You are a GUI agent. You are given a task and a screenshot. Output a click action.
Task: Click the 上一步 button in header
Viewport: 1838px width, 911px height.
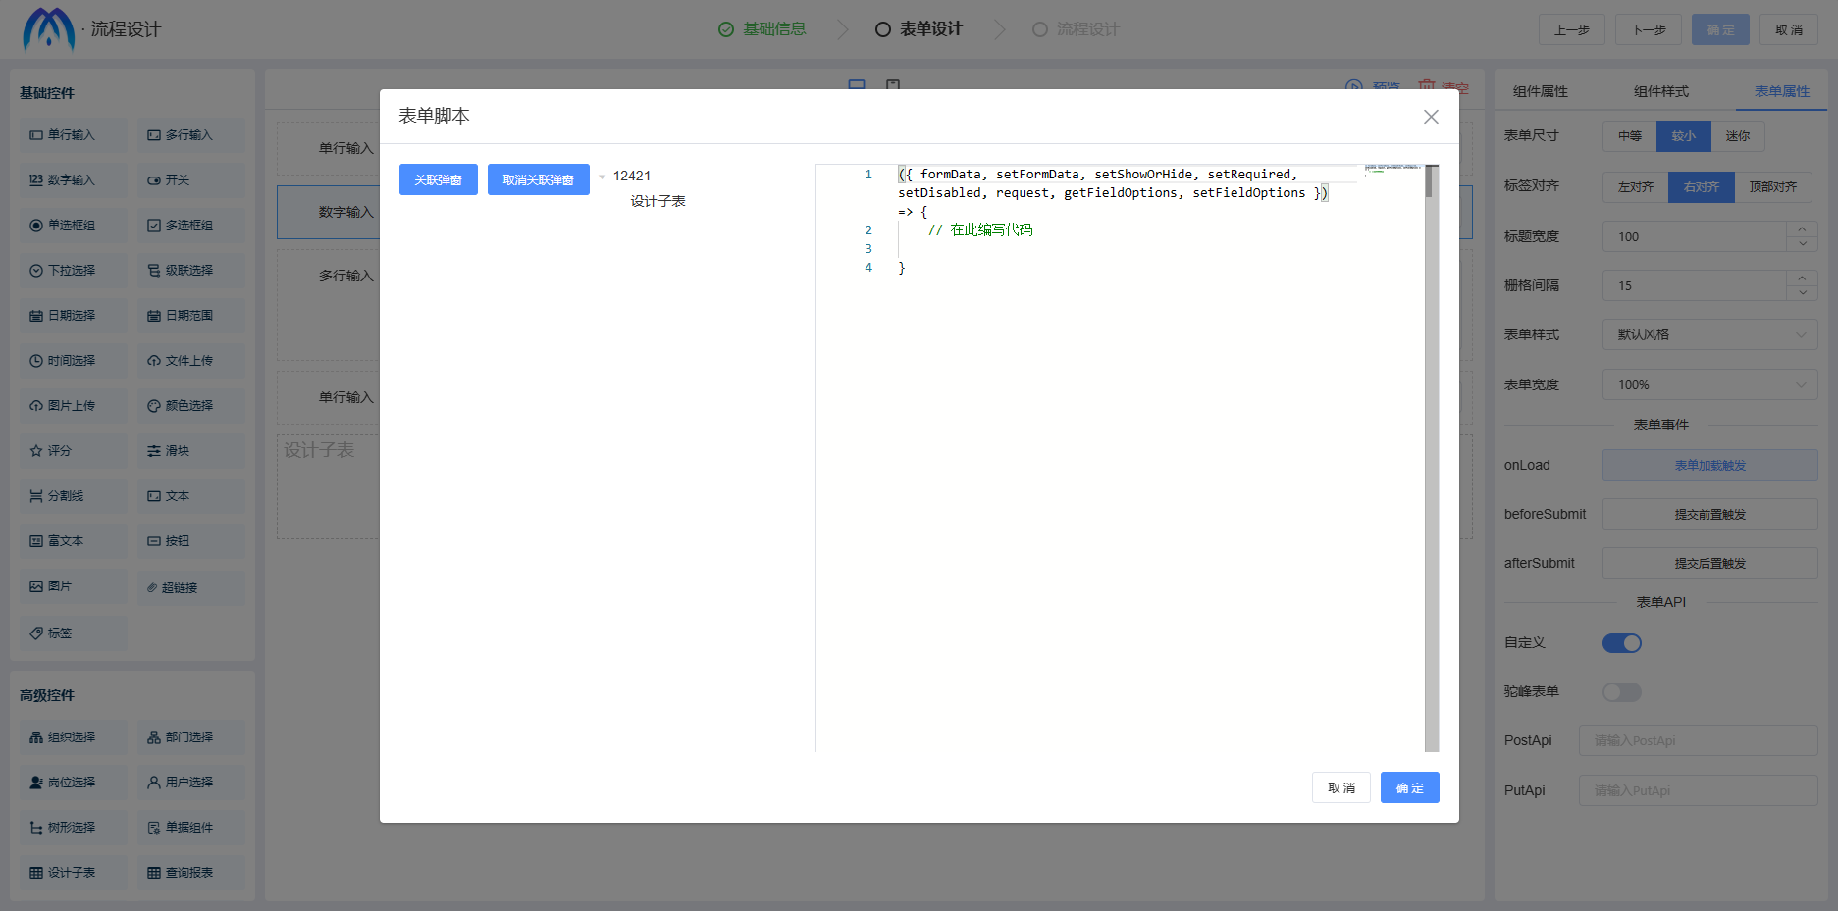coord(1572,29)
